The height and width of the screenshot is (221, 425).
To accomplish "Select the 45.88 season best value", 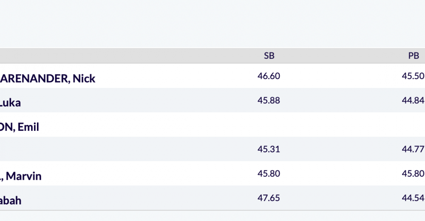I will point(269,100).
